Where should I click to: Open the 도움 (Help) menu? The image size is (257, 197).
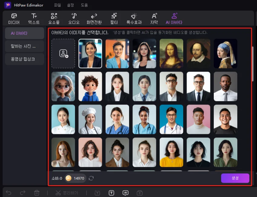pyautogui.click(x=84, y=5)
